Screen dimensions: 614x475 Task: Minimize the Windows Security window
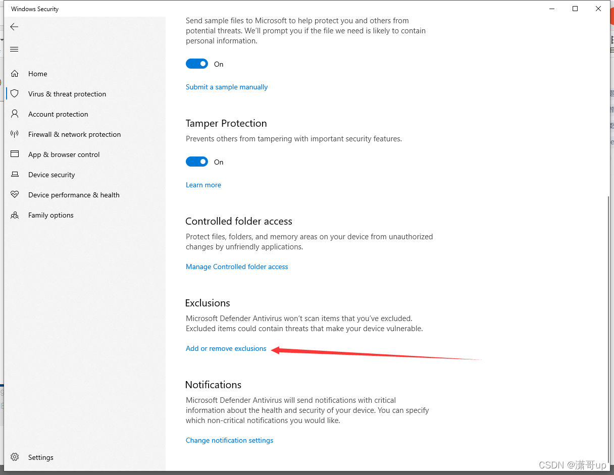pos(551,9)
